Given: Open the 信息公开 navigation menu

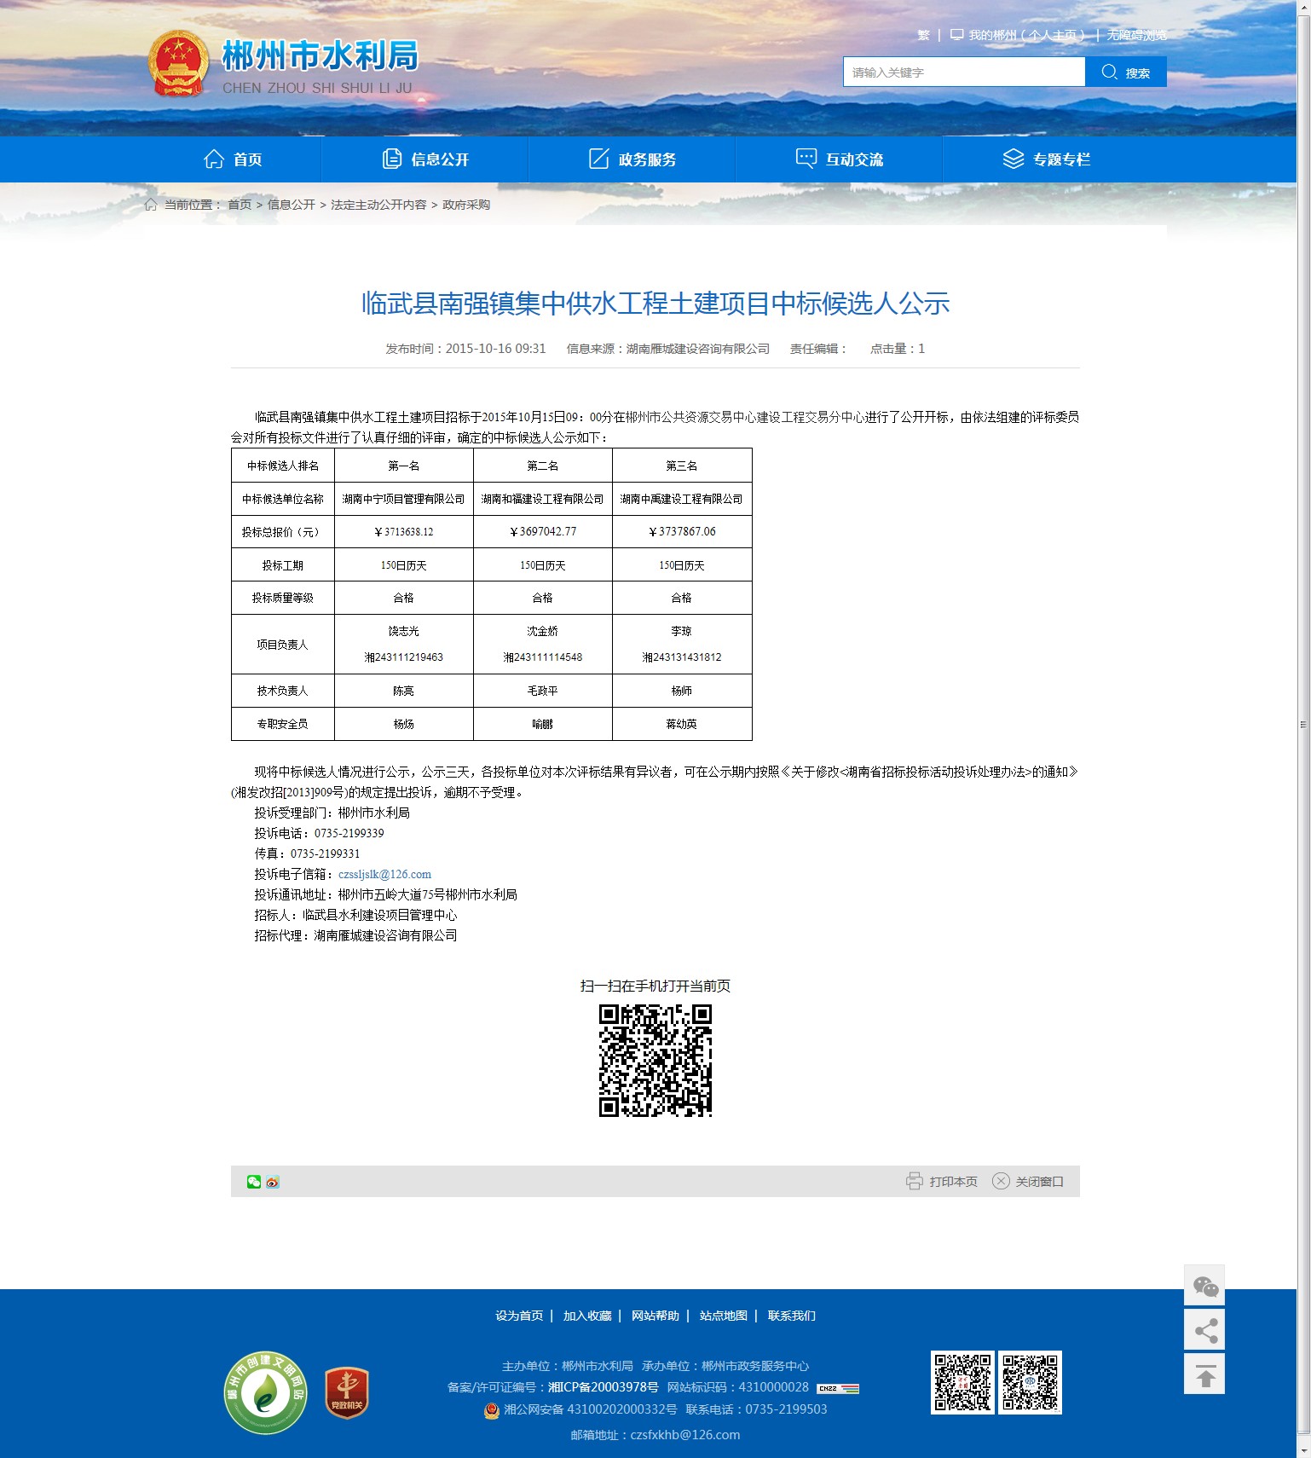Looking at the screenshot, I should (x=425, y=159).
